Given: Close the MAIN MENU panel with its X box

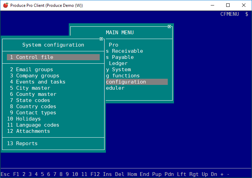Looking at the screenshot, I should [169, 27].
